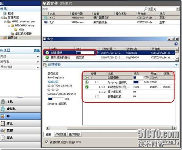Click the 库服务器 server folder icon
Screen dimensions: 182x150
tap(5, 17)
